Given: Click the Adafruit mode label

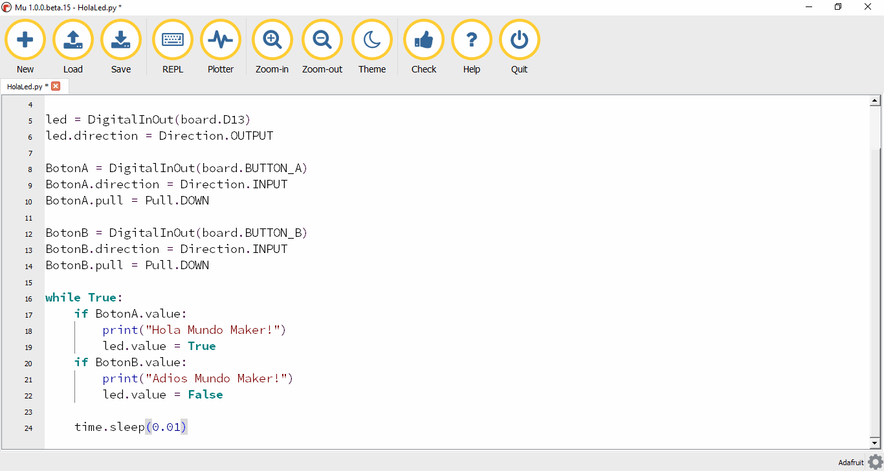Looking at the screenshot, I should 850,462.
